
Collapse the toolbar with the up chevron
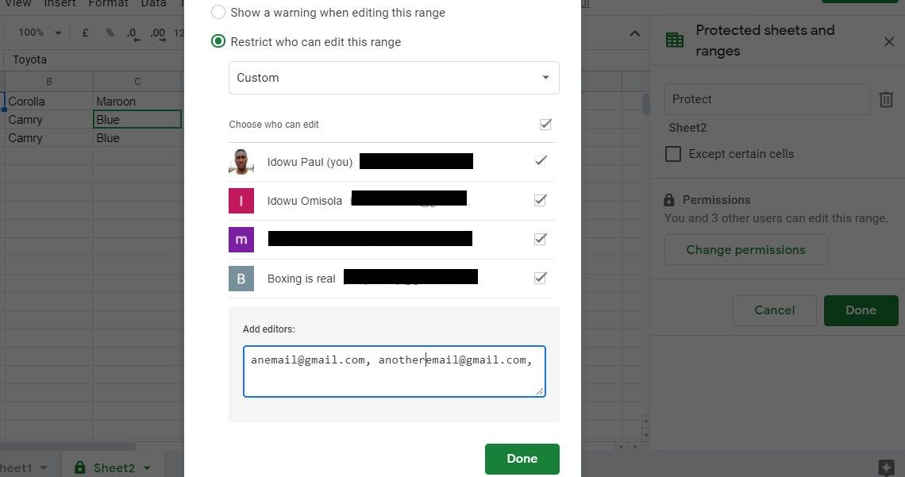634,33
